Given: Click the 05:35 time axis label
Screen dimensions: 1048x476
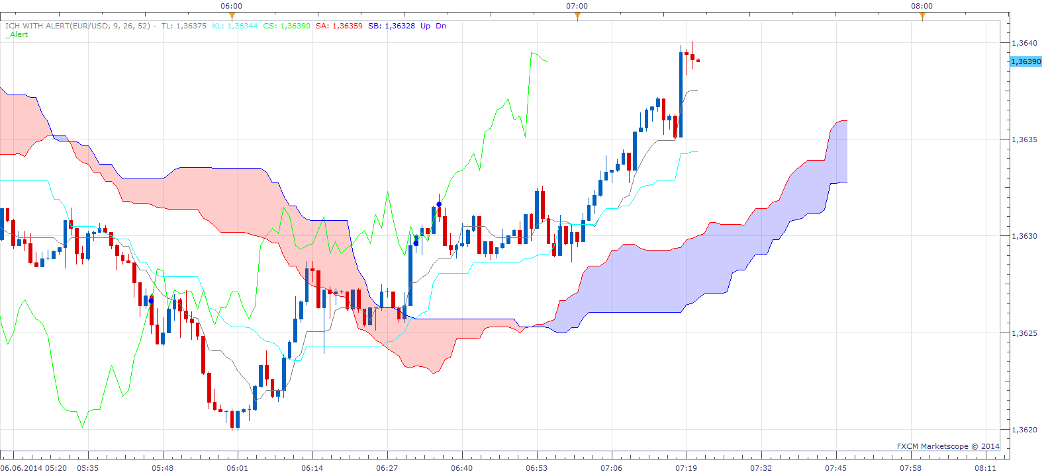Looking at the screenshot, I should 87,468.
